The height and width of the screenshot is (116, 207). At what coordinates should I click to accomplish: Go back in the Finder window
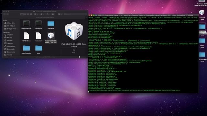click(x=5, y=14)
